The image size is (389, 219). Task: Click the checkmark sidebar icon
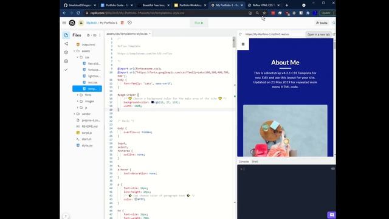pyautogui.click(x=66, y=69)
